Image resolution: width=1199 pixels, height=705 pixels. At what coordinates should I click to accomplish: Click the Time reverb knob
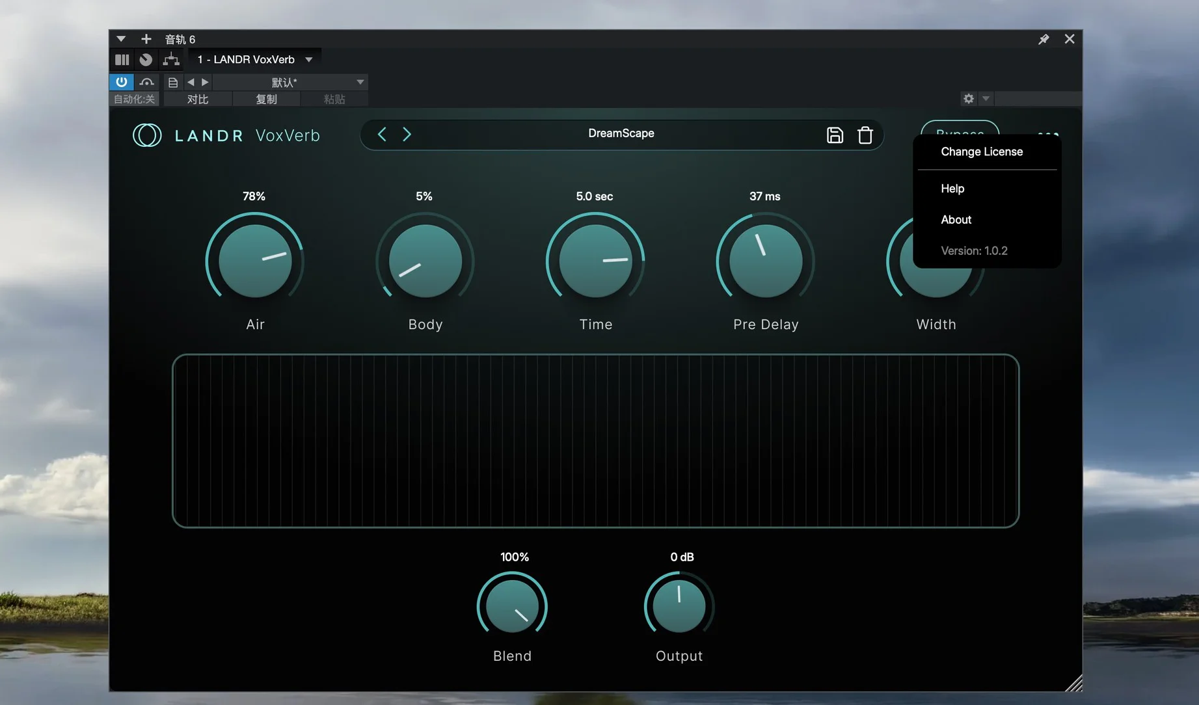click(x=595, y=260)
